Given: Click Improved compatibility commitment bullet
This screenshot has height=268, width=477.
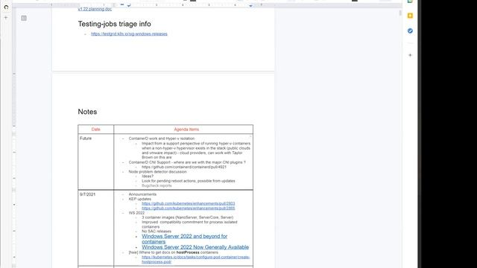Looking at the screenshot, I should [x=189, y=224].
